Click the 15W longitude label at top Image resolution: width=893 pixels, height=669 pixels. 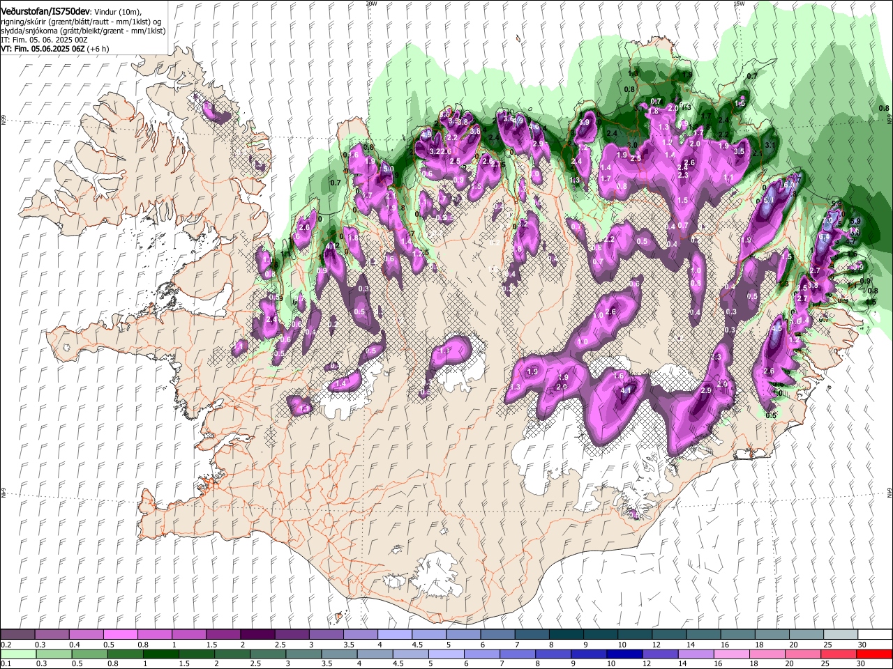click(x=740, y=3)
